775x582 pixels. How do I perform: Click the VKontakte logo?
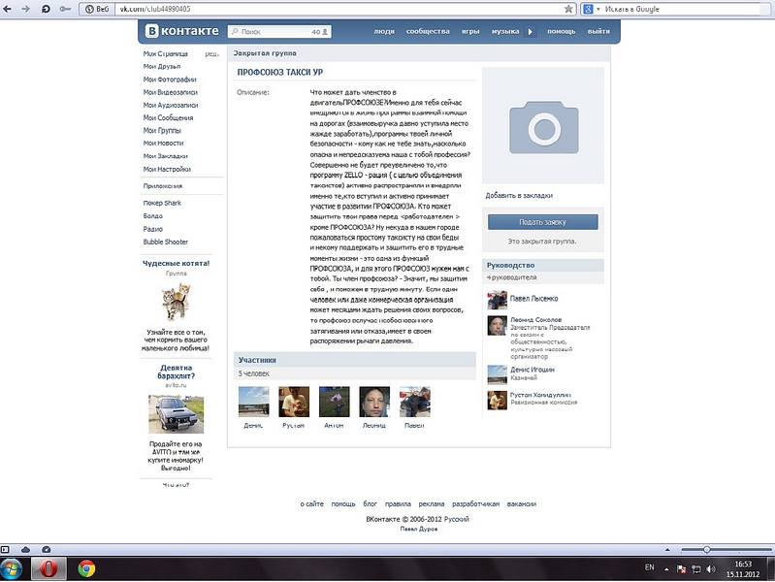point(182,31)
